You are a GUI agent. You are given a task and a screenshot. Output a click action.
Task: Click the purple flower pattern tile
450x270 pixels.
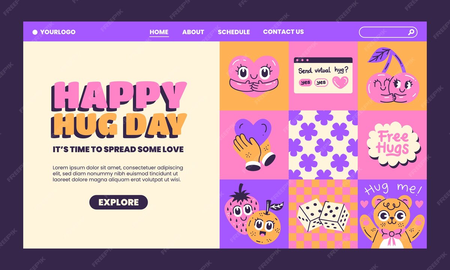pos(323,145)
